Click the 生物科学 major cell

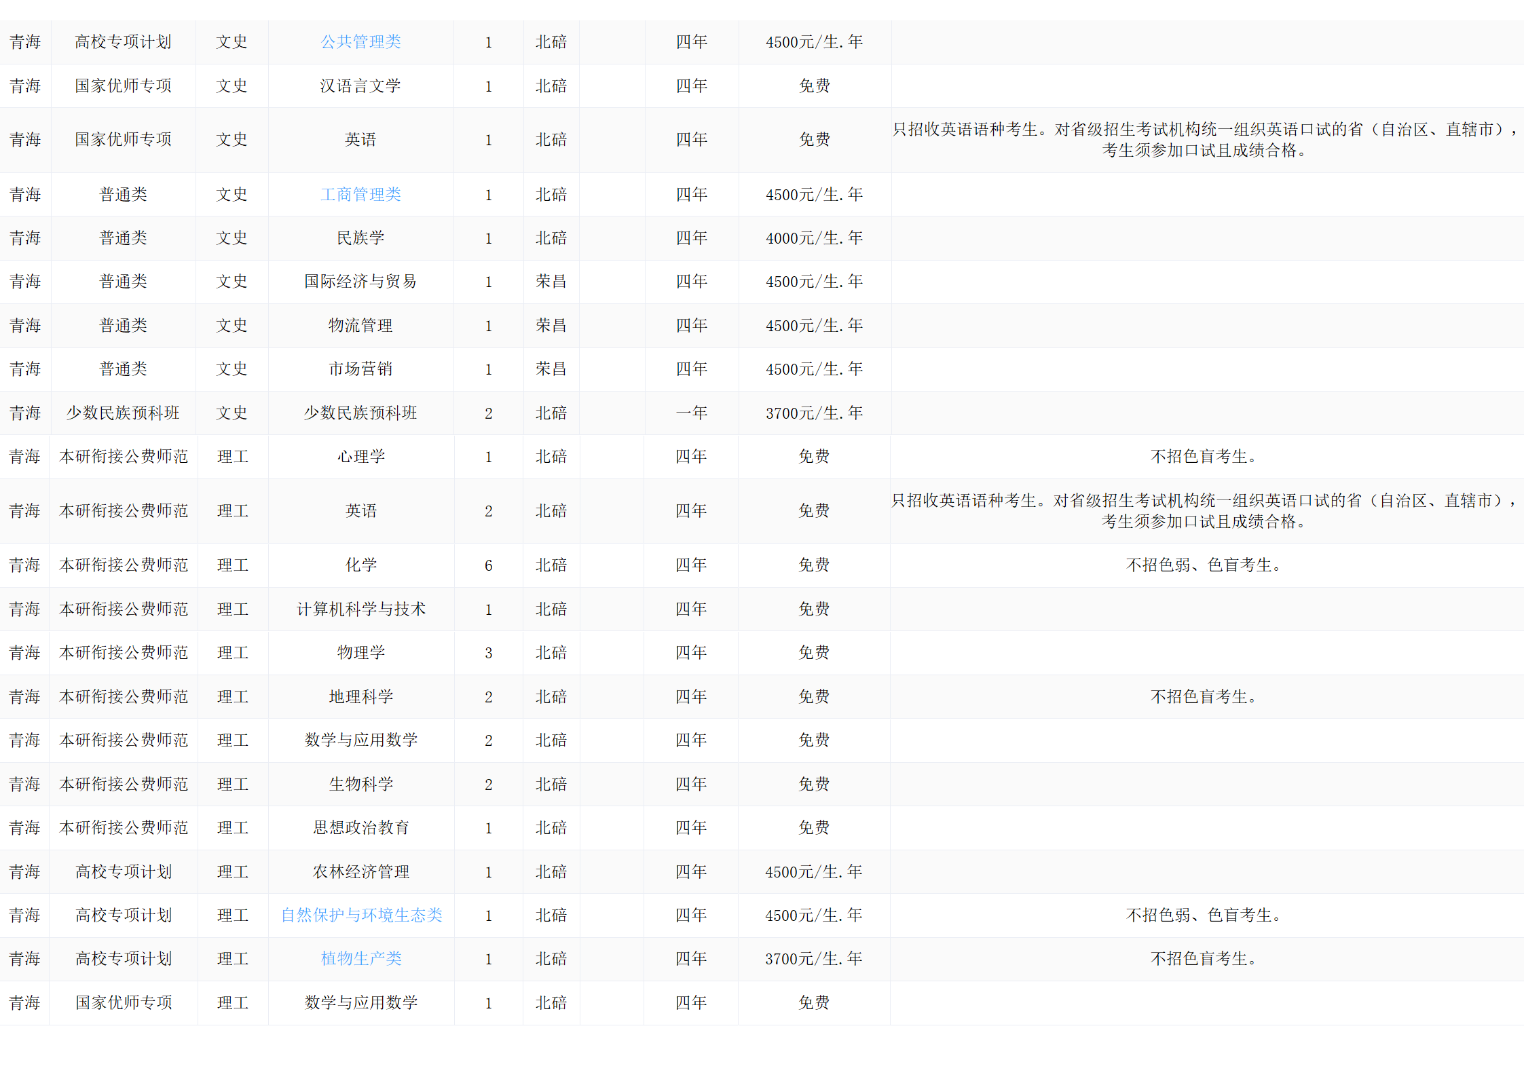pos(361,785)
